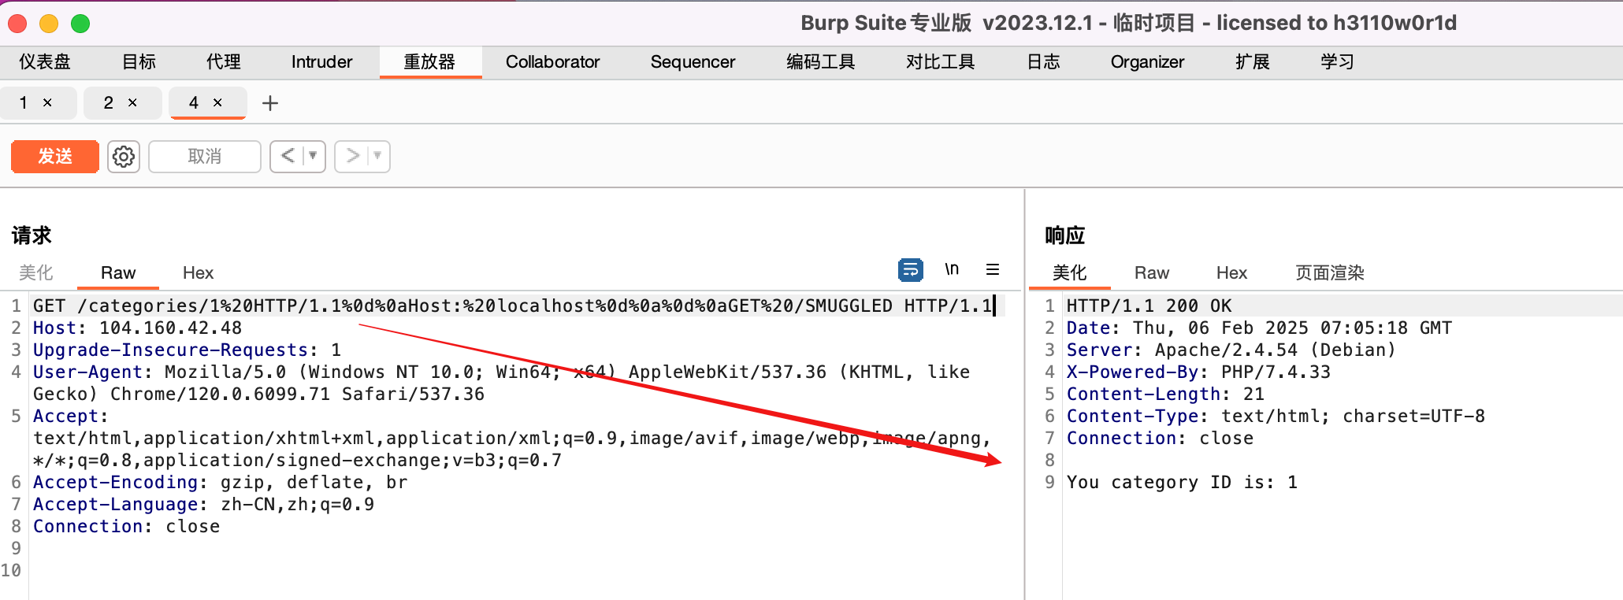Viewport: 1623px width, 600px height.
Task: Expand the forward history dropdown arrow
Action: tap(378, 156)
